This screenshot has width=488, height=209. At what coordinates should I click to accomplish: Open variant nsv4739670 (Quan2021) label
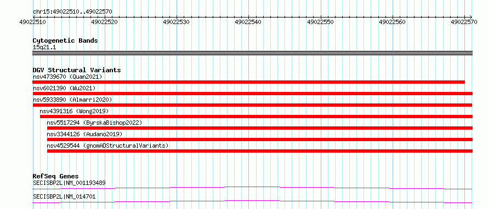click(67, 77)
